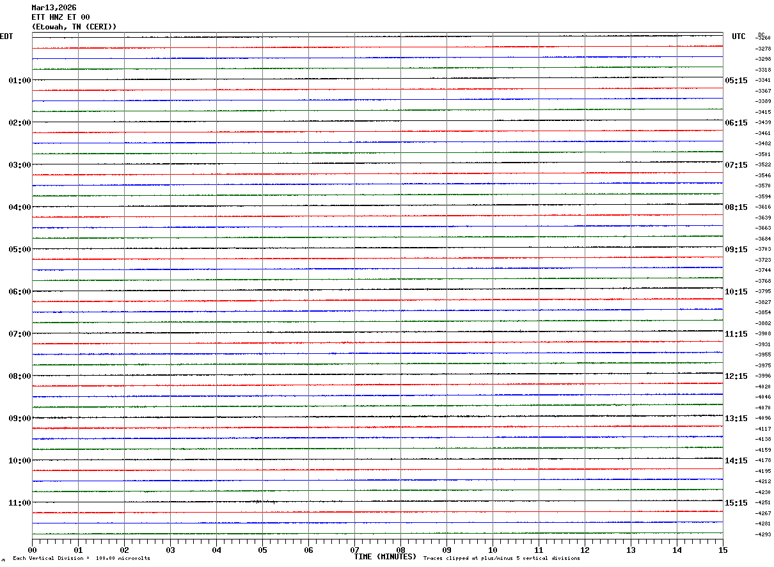
Task: Click the '01' minute axis tick label
Action: point(78,550)
